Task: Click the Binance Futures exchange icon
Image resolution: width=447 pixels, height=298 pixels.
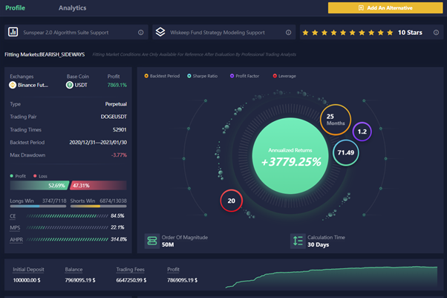Action: pos(13,85)
